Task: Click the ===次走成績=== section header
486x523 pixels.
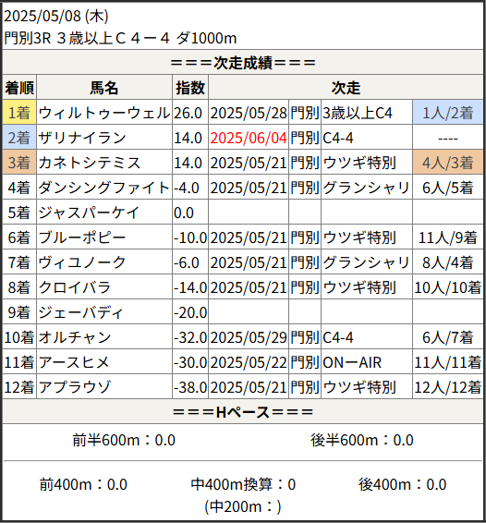Action: pyautogui.click(x=243, y=63)
